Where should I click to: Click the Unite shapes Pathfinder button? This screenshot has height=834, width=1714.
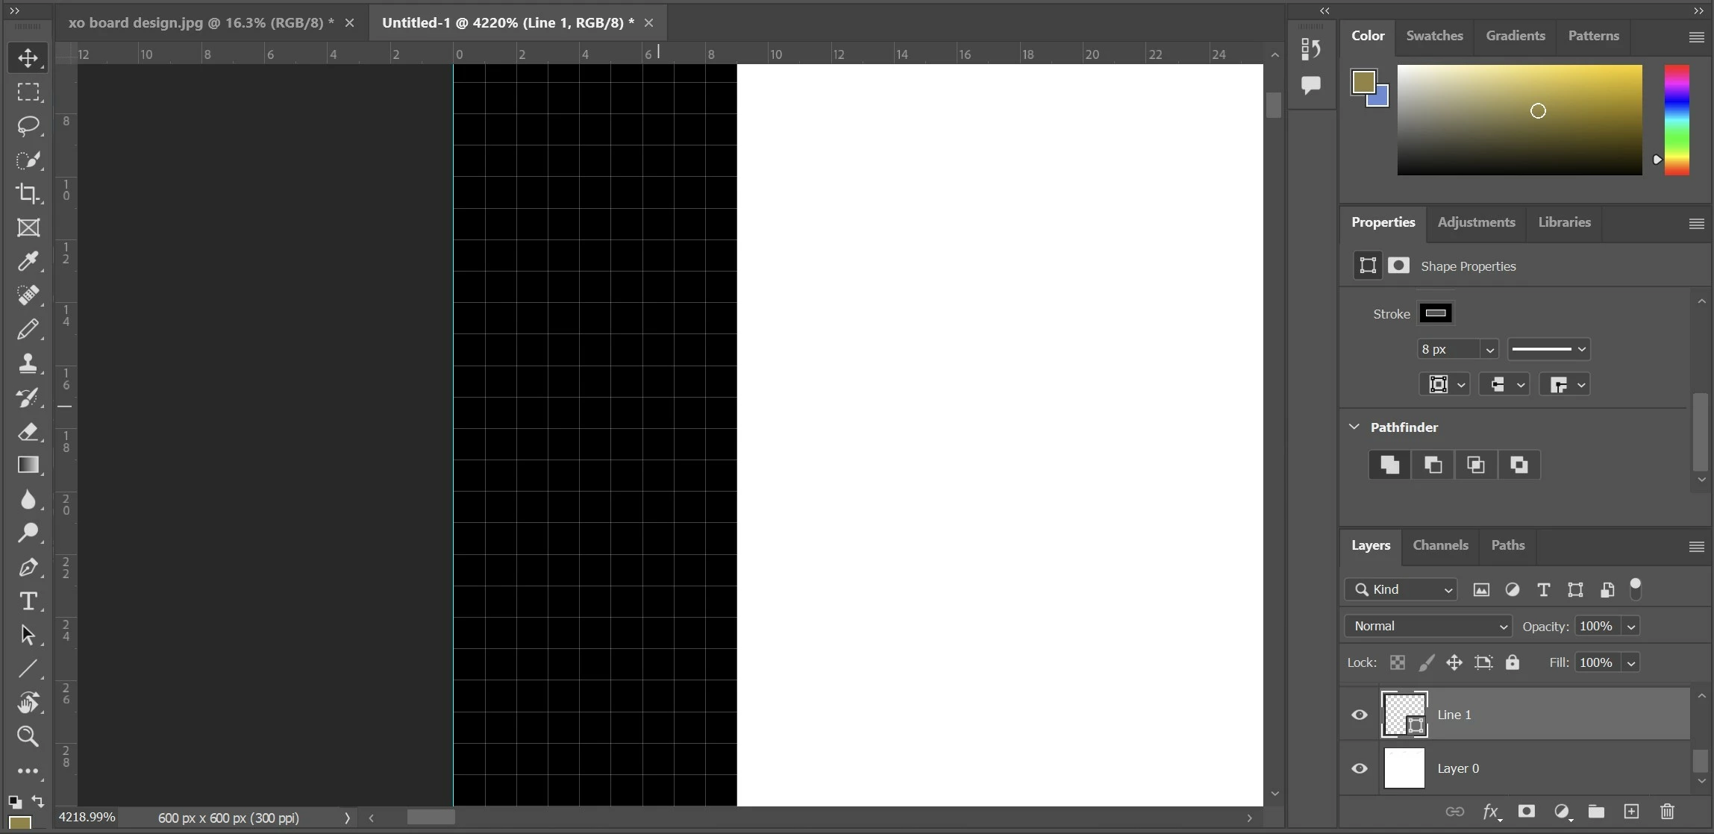[1389, 465]
